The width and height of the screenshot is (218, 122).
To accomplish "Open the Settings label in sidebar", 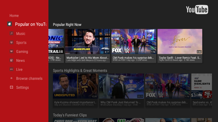I will (x=22, y=88).
